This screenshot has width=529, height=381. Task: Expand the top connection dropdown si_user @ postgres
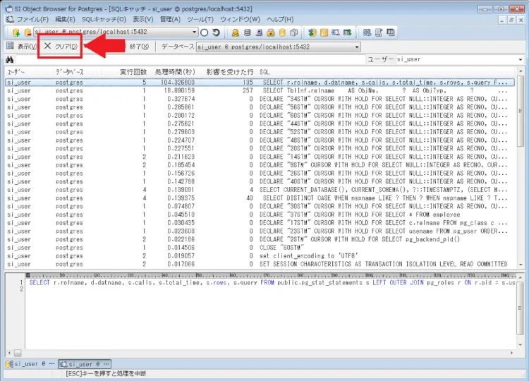point(195,32)
